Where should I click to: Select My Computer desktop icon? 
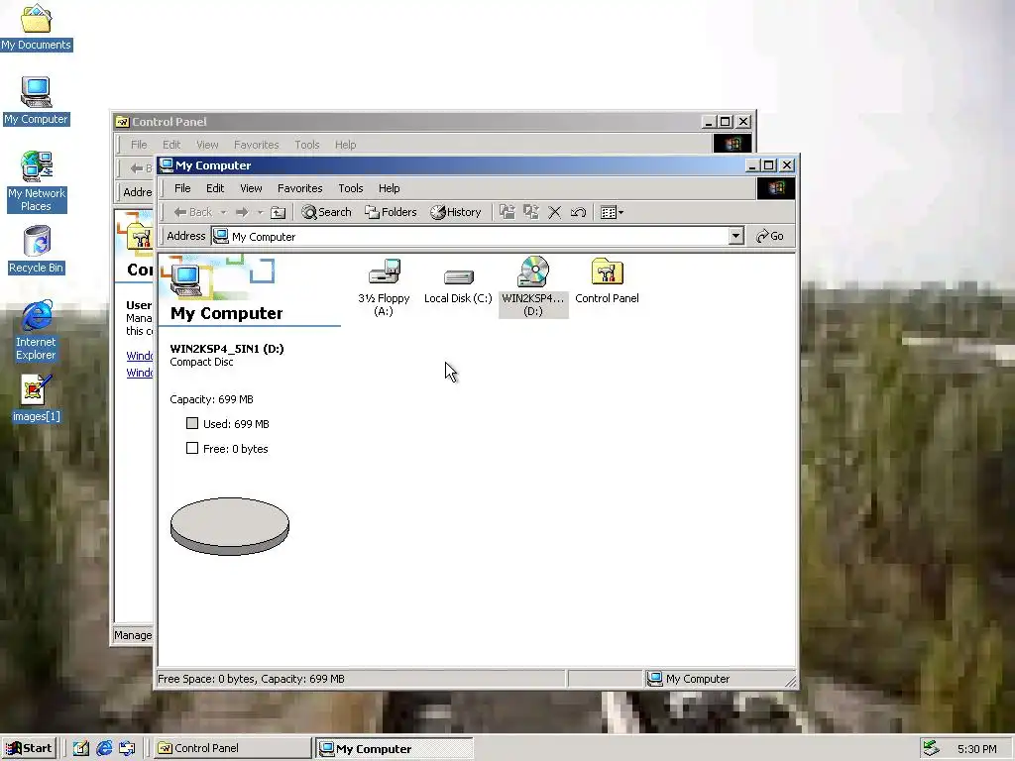pos(37,101)
